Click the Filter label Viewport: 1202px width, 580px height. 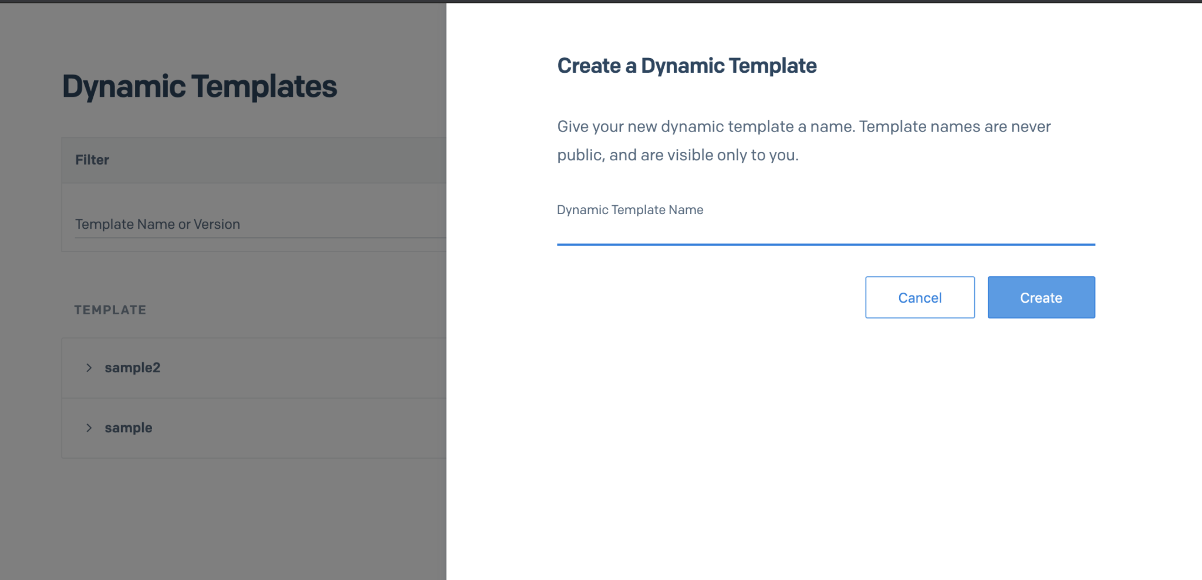pos(92,160)
